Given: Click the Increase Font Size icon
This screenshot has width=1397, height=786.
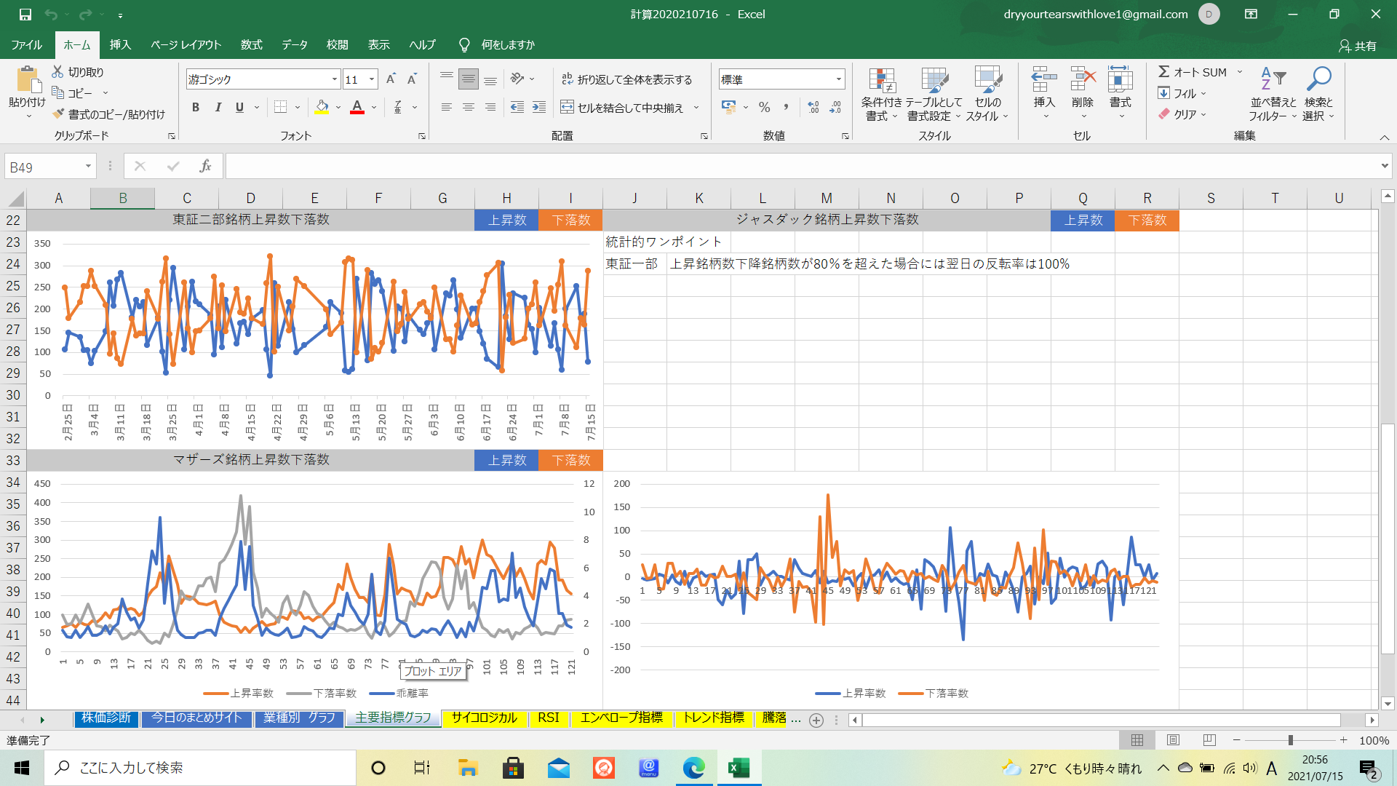Looking at the screenshot, I should (x=391, y=79).
